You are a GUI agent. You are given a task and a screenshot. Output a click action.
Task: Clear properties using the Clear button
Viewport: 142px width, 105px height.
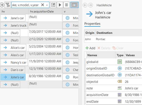[x=118, y=48]
